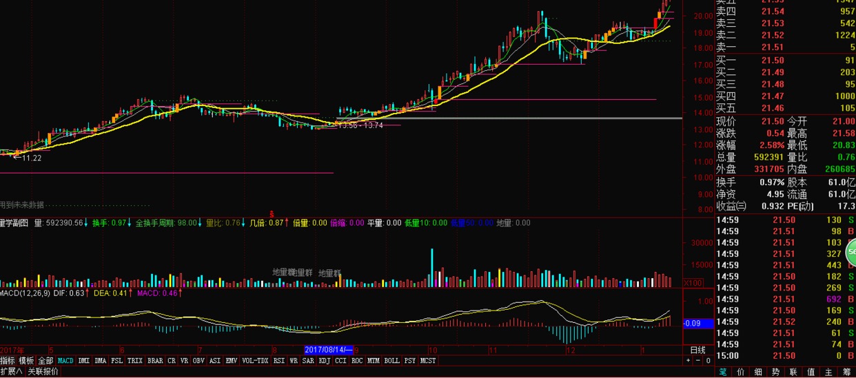Open the 日线 period selector
Screen dimensions: 856x378
[x=698, y=350]
